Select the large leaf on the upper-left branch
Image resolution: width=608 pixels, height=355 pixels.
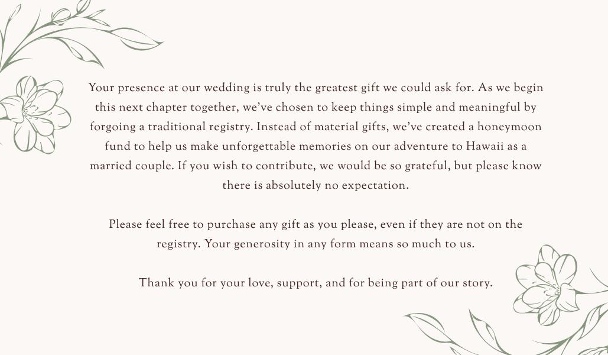pos(134,39)
